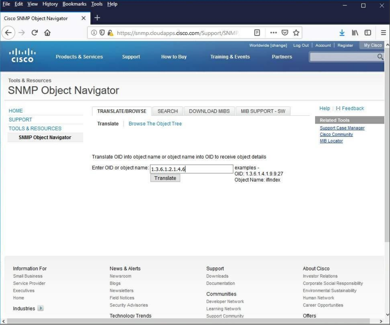Open Training & Events menu
This screenshot has height=325, width=390.
pyautogui.click(x=230, y=57)
